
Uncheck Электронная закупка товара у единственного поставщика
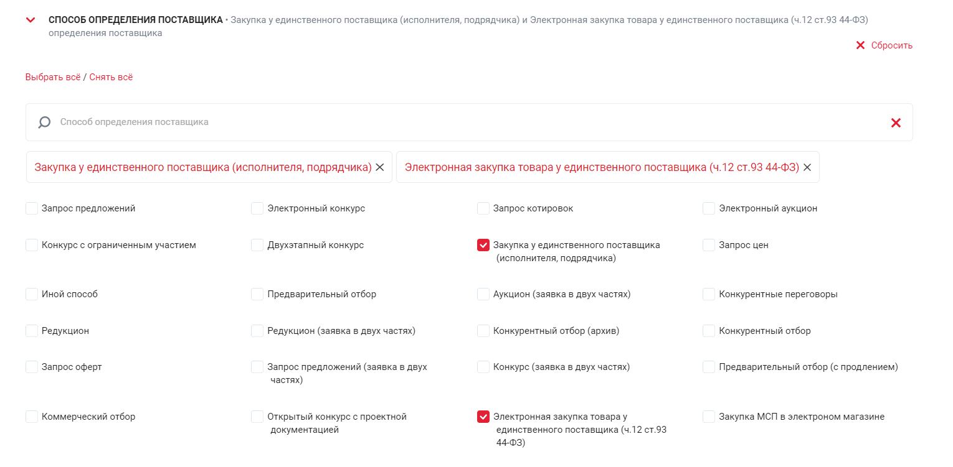483,417
